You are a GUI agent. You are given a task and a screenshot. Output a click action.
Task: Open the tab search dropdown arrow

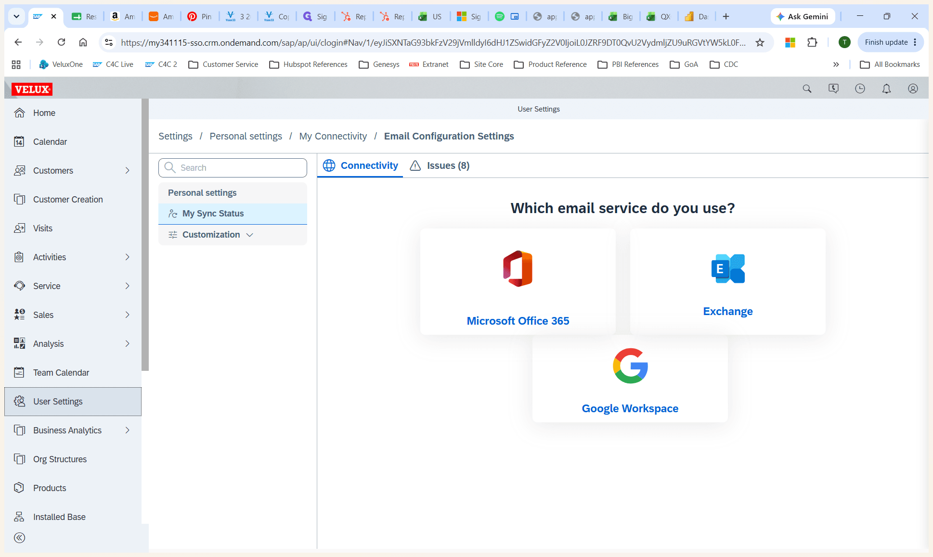16,16
